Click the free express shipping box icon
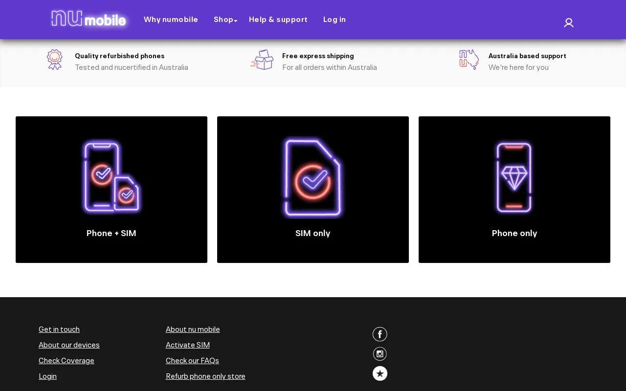This screenshot has height=391, width=626. 262,59
